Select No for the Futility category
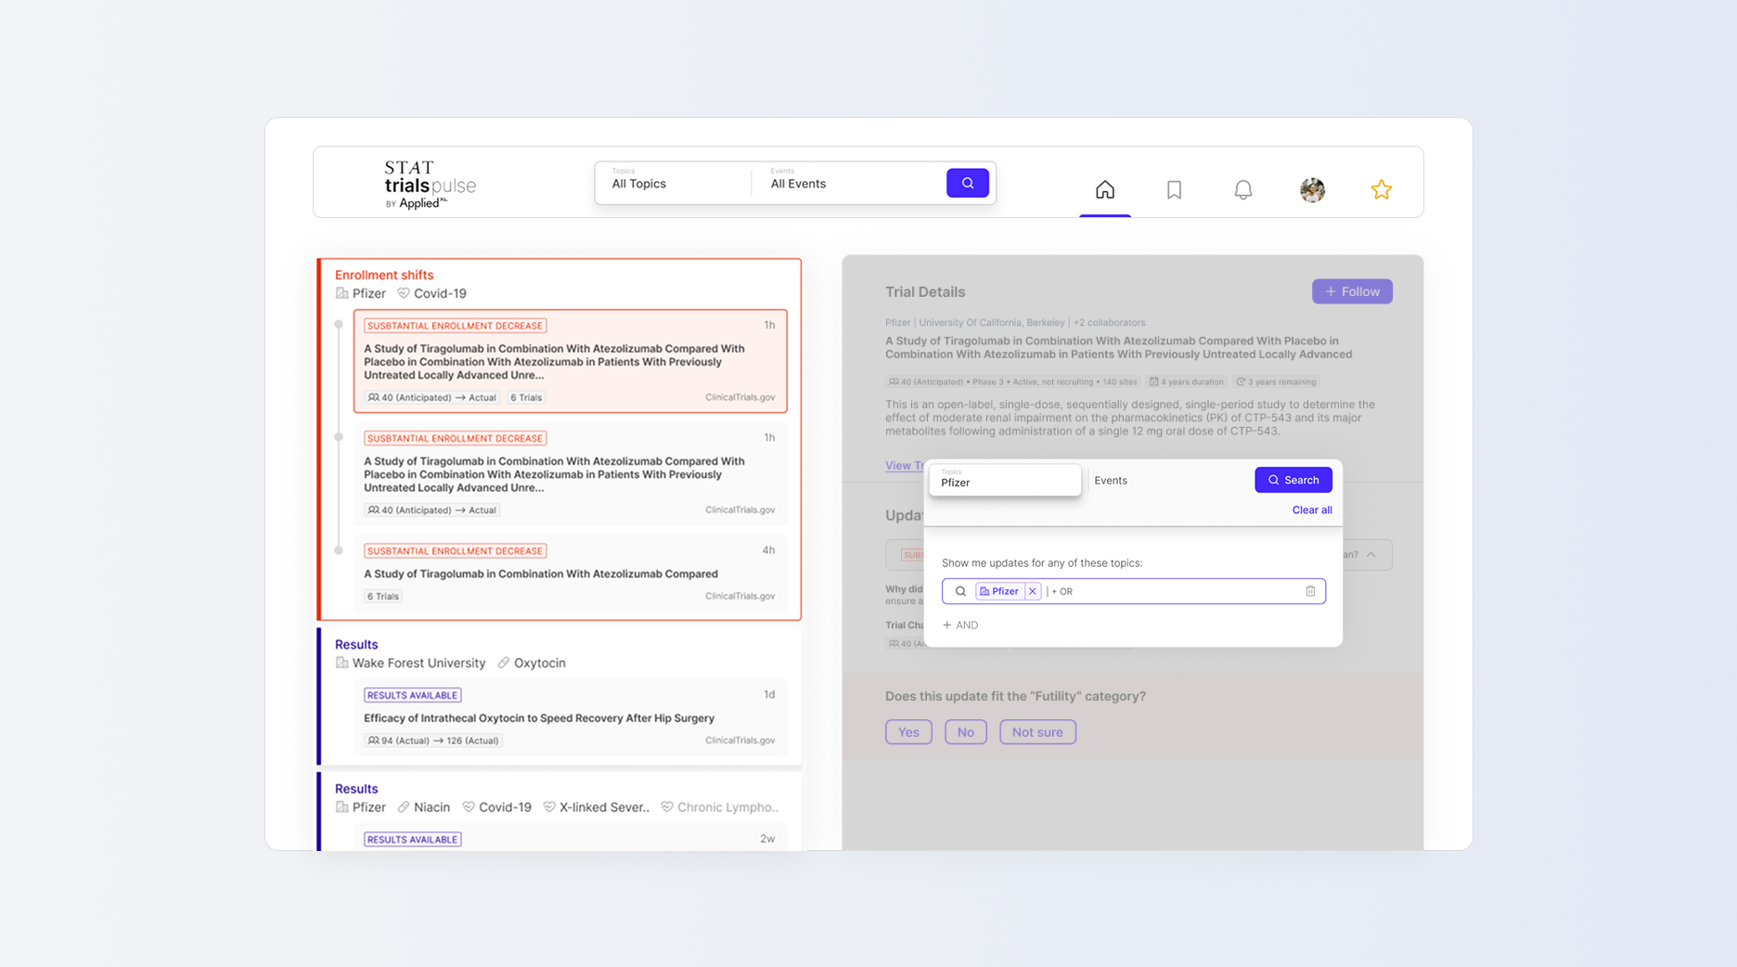The width and height of the screenshot is (1737, 967). (965, 732)
